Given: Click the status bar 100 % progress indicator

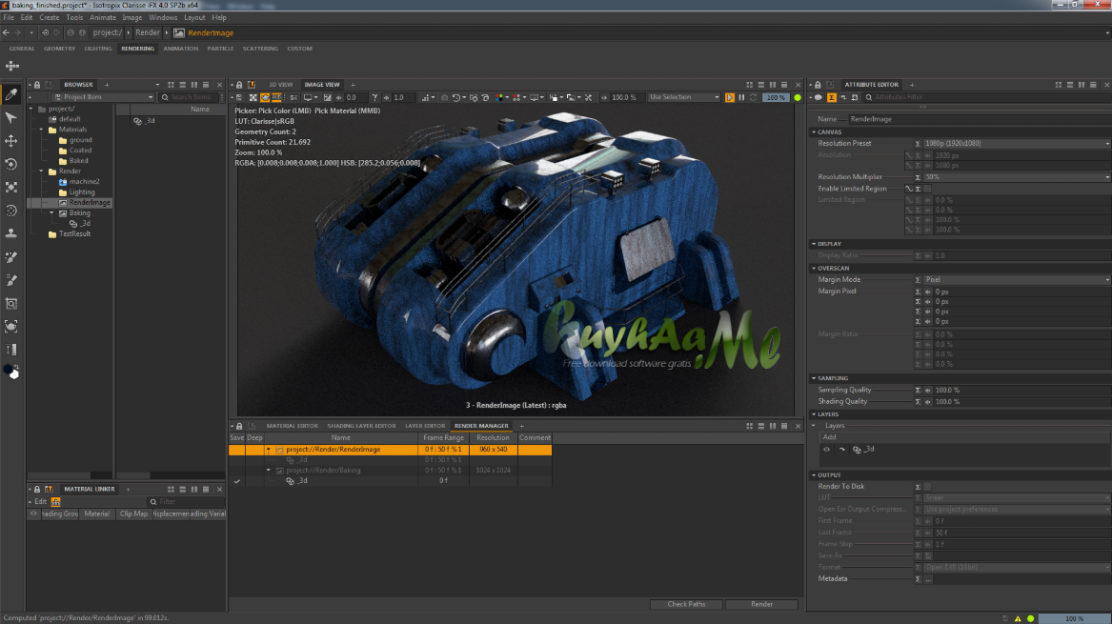Looking at the screenshot, I should pyautogui.click(x=1075, y=618).
